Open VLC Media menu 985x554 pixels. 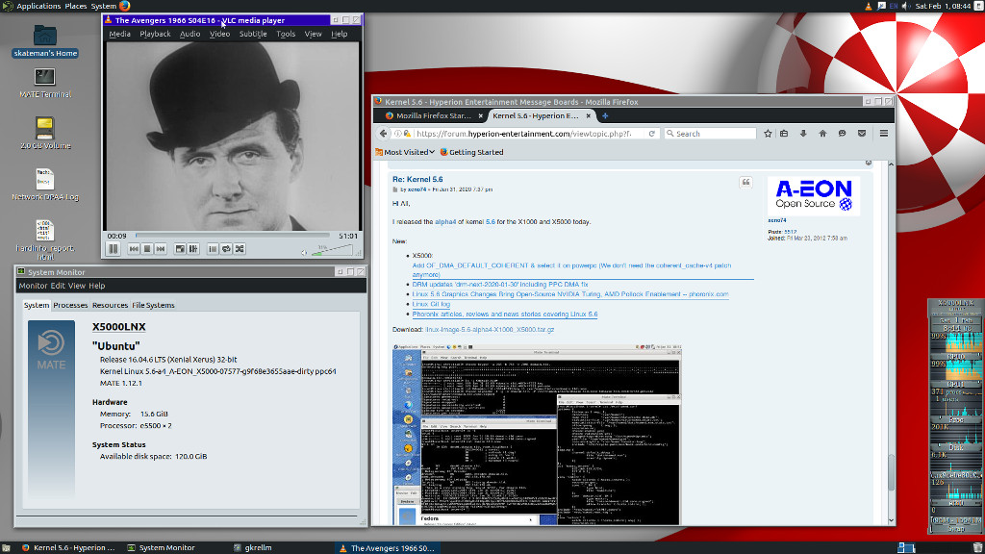119,34
